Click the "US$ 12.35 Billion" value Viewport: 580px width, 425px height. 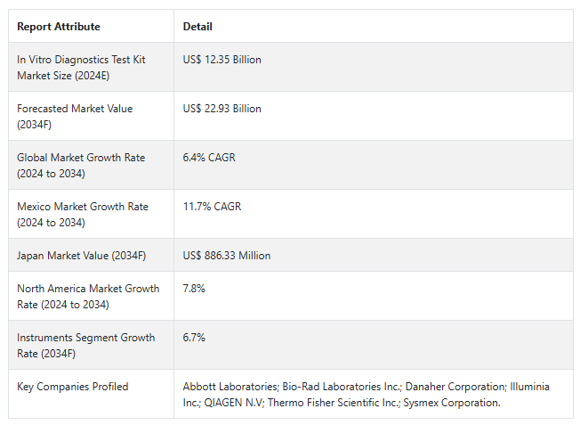pyautogui.click(x=222, y=60)
